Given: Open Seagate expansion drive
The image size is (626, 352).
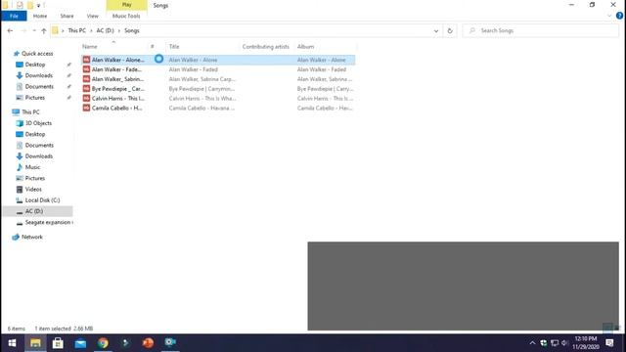Looking at the screenshot, I should (x=48, y=222).
